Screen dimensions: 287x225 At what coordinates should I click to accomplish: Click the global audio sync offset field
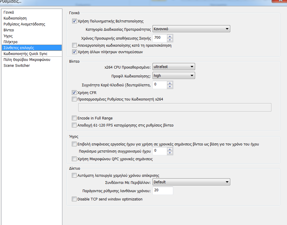coord(160,151)
